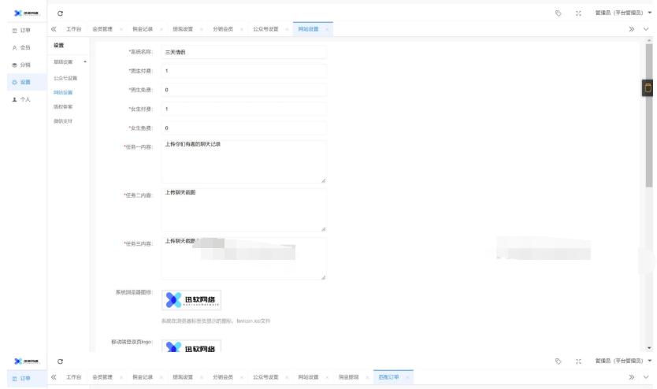Switch to the 公众号设置 tab in the top tab bar
Viewport: 657px width, 389px height.
(265, 29)
